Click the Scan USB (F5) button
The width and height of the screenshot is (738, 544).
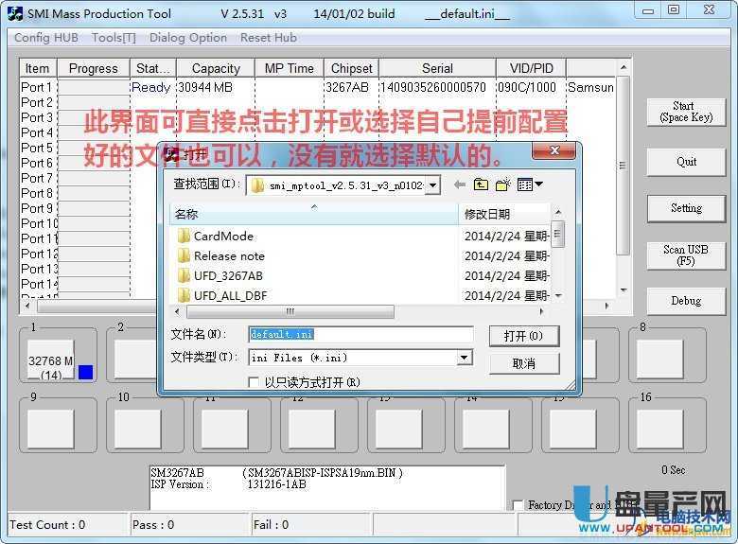(x=685, y=255)
